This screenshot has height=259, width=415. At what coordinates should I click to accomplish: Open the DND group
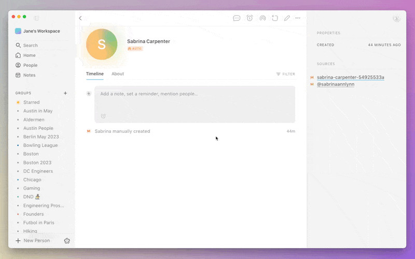coord(32,197)
